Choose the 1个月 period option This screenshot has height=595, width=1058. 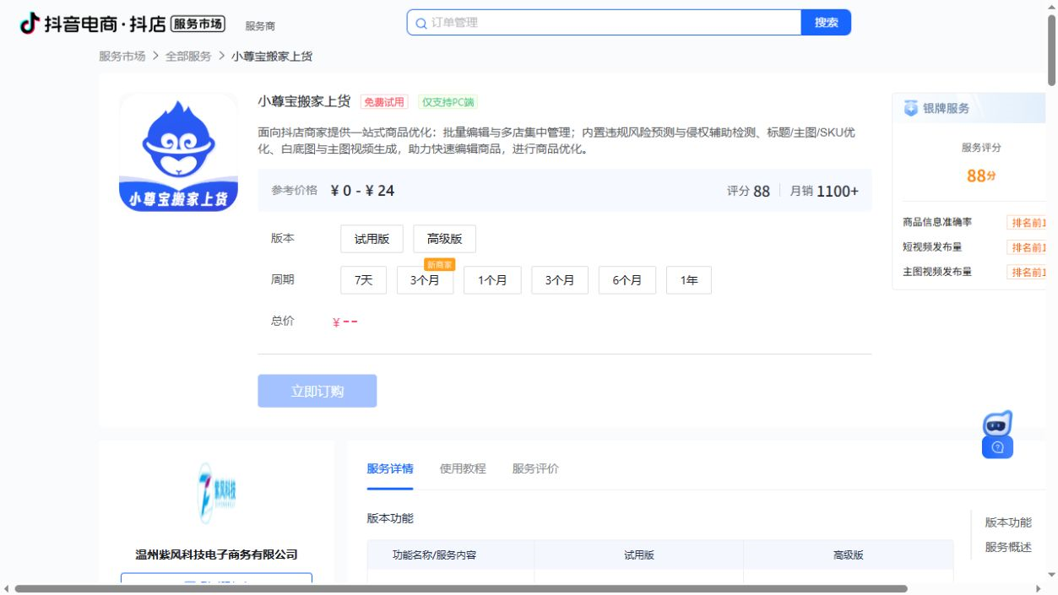point(492,280)
